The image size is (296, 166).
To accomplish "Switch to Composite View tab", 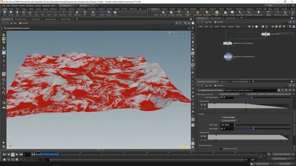I will [x=50, y=19].
